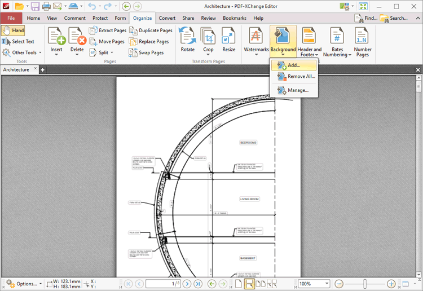Close the Architecture document tab
The width and height of the screenshot is (423, 291).
pyautogui.click(x=36, y=68)
